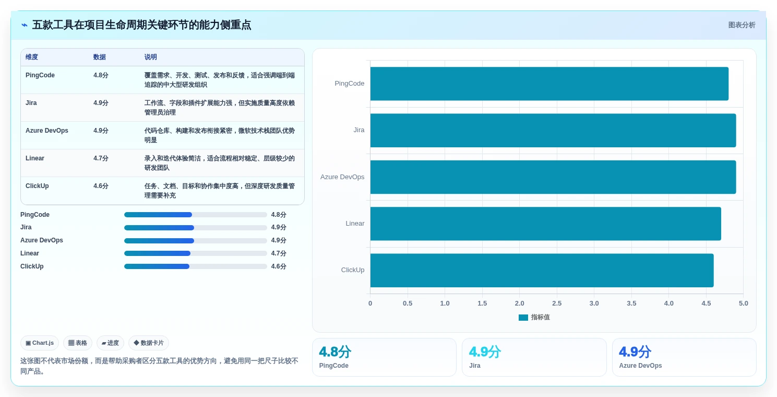
Task: Click the PingCode description starting 覆盖需求
Action: point(220,80)
